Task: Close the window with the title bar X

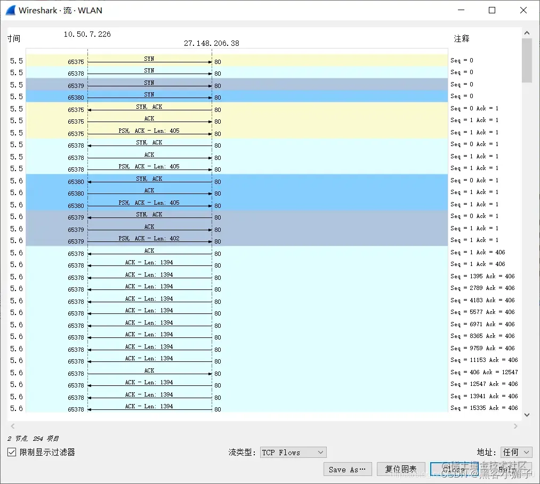Action: [523, 10]
